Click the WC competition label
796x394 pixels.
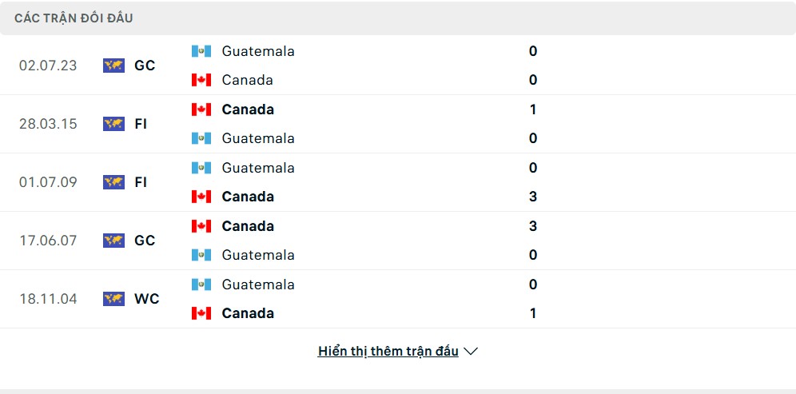147,299
